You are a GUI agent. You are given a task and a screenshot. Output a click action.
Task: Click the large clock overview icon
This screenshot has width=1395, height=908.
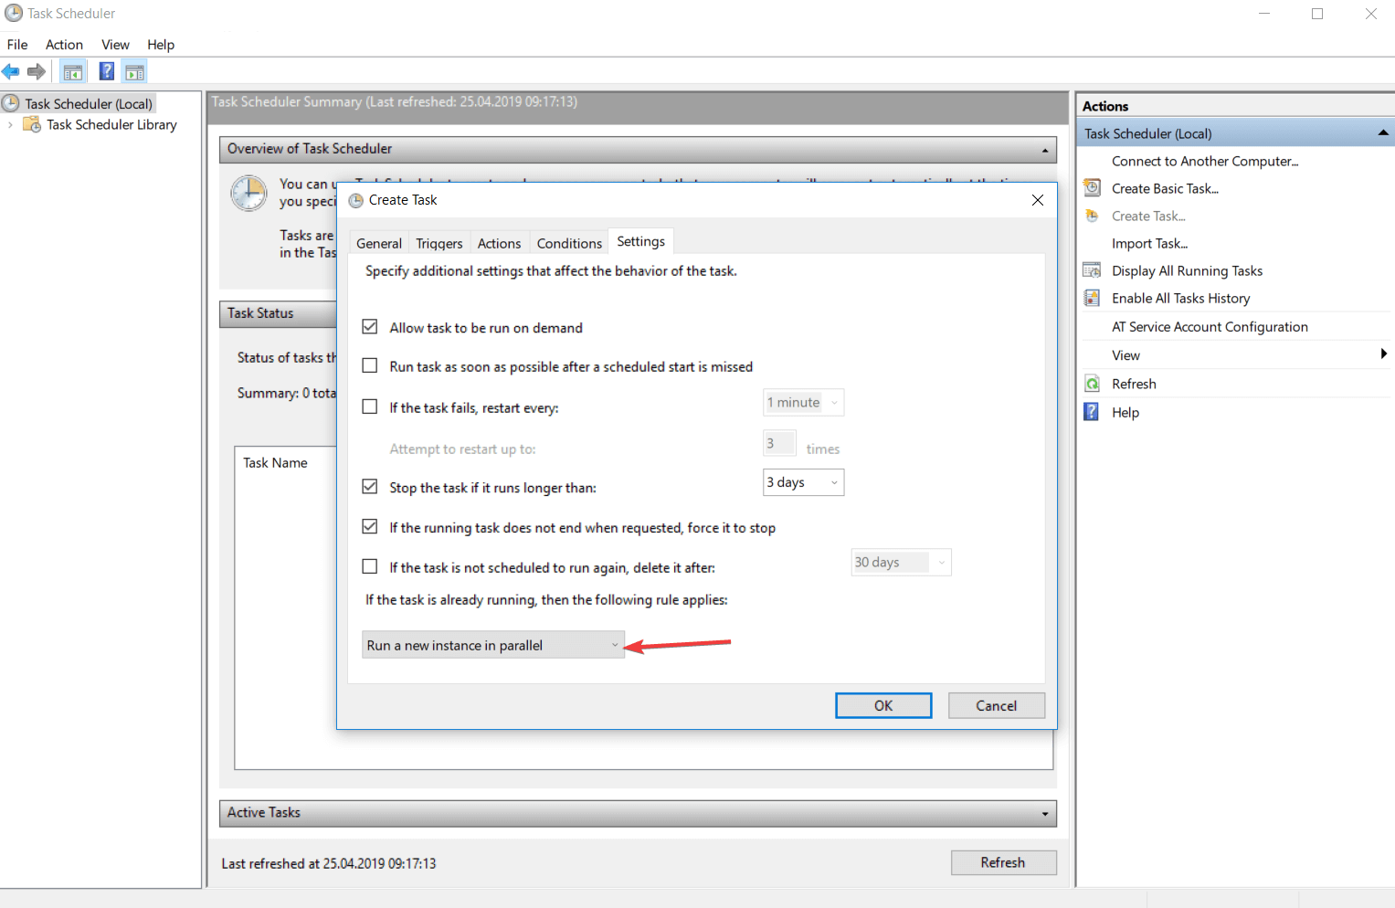pos(248,194)
